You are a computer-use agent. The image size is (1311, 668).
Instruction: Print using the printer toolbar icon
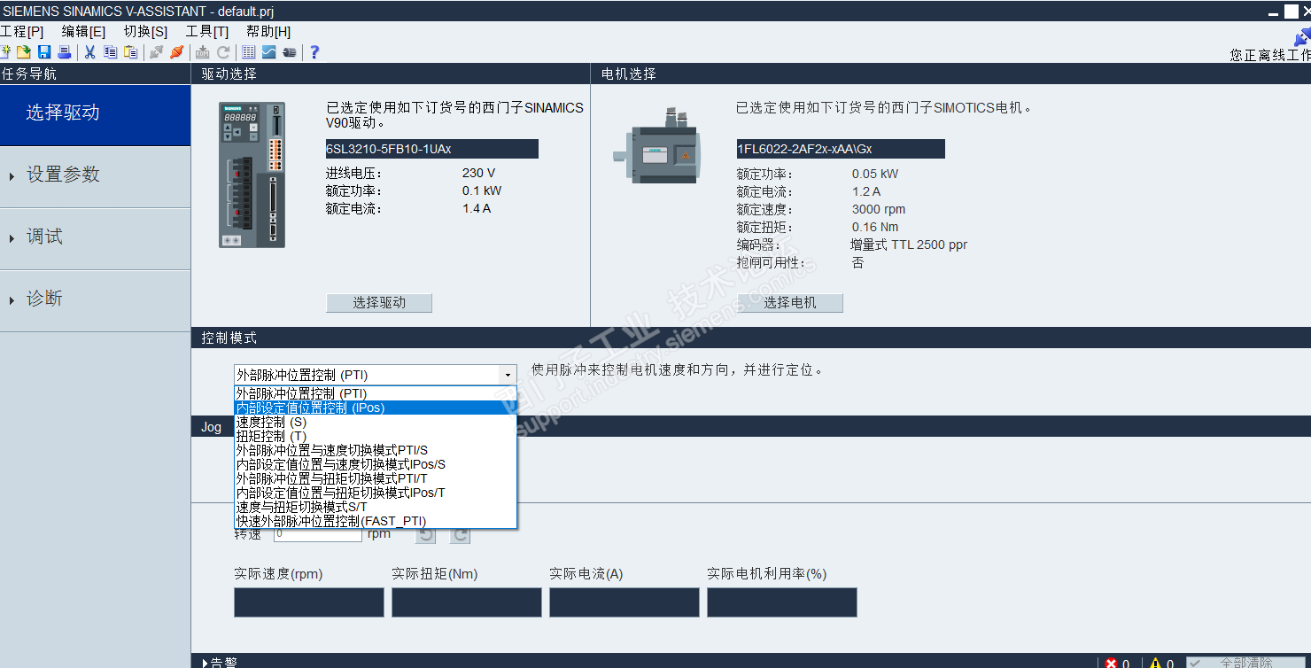[64, 52]
